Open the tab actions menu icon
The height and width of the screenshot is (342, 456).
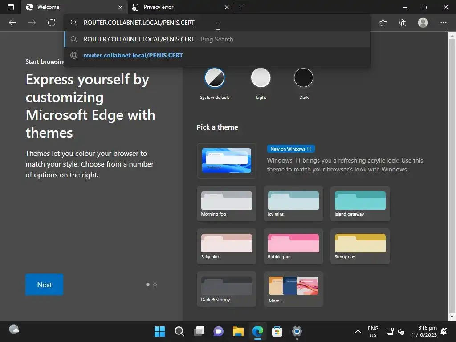[x=11, y=7]
